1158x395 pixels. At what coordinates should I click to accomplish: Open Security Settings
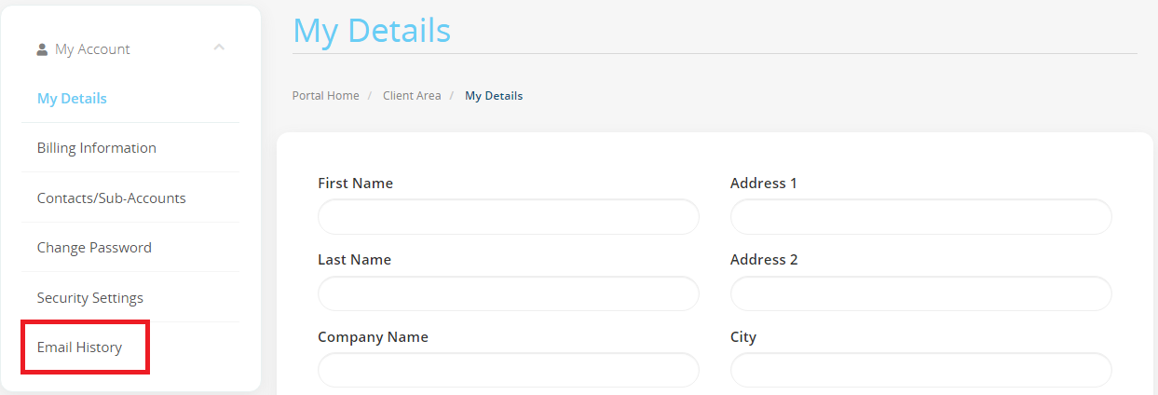(x=90, y=298)
